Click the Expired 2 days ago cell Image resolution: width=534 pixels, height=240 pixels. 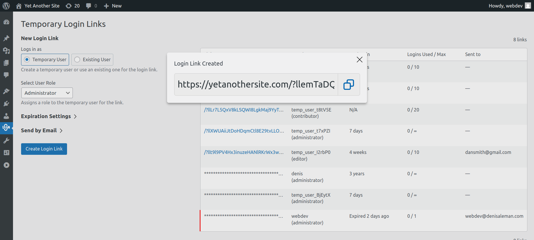point(369,216)
